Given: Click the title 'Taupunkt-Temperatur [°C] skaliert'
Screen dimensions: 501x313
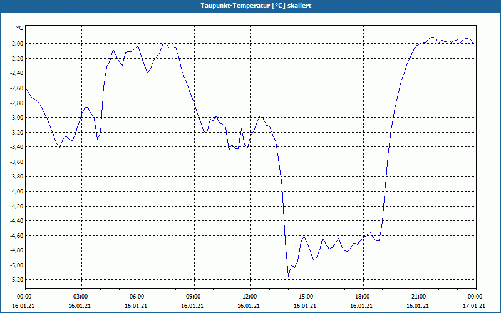Looking at the screenshot, I should coord(256,6).
